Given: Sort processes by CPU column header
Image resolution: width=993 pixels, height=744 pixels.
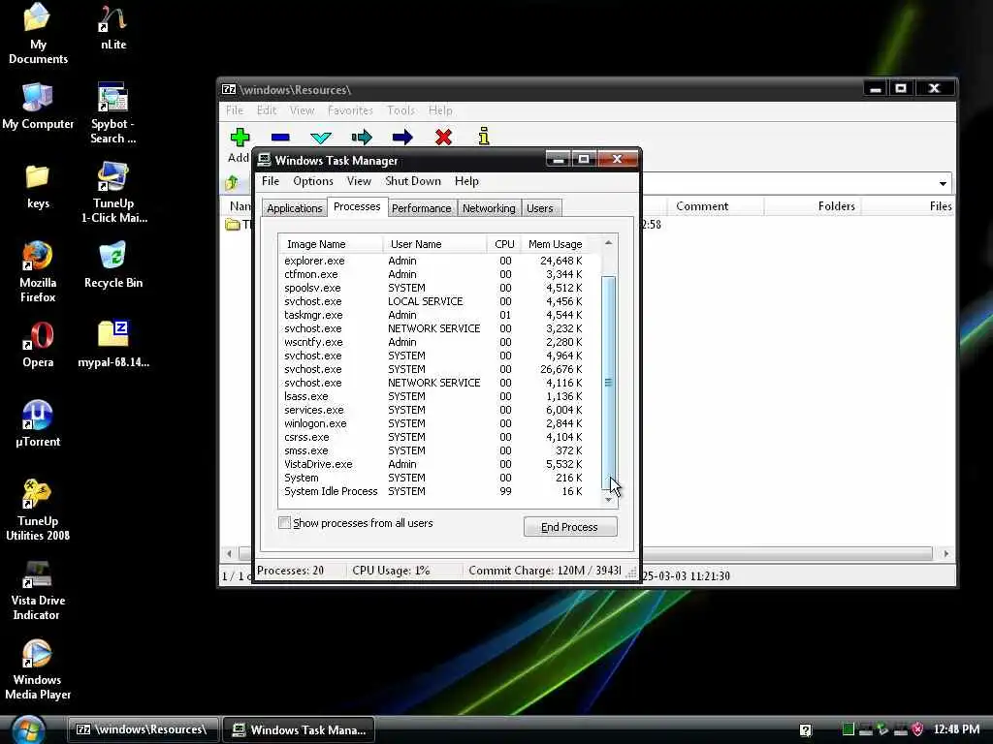Looking at the screenshot, I should 504,244.
